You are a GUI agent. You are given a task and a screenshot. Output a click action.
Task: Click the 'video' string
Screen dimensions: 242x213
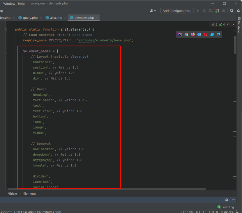[x=38, y=133]
